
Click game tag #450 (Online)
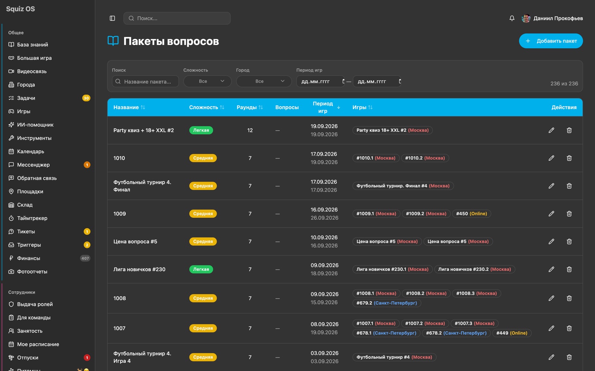pyautogui.click(x=472, y=214)
